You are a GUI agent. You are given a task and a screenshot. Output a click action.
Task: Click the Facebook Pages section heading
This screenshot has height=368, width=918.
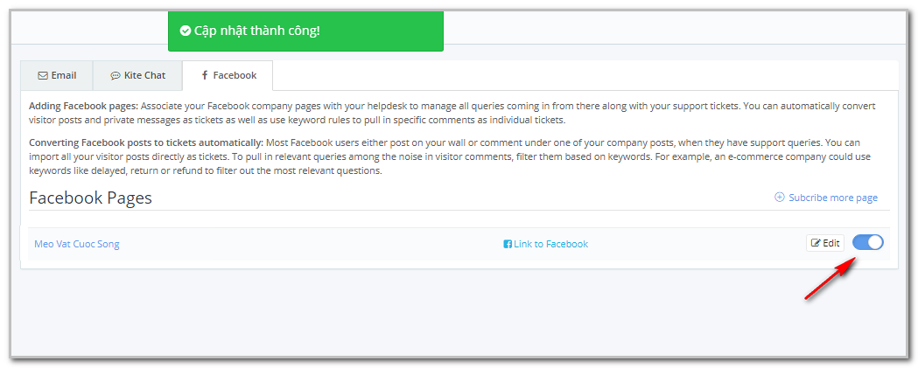pyautogui.click(x=91, y=198)
